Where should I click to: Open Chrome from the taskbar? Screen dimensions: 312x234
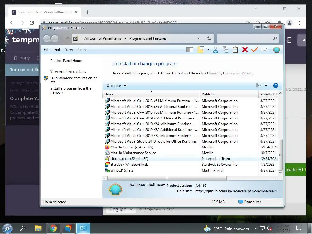click(x=53, y=229)
